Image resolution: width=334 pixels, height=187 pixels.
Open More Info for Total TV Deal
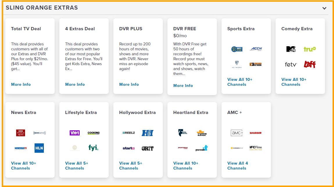pos(21,84)
